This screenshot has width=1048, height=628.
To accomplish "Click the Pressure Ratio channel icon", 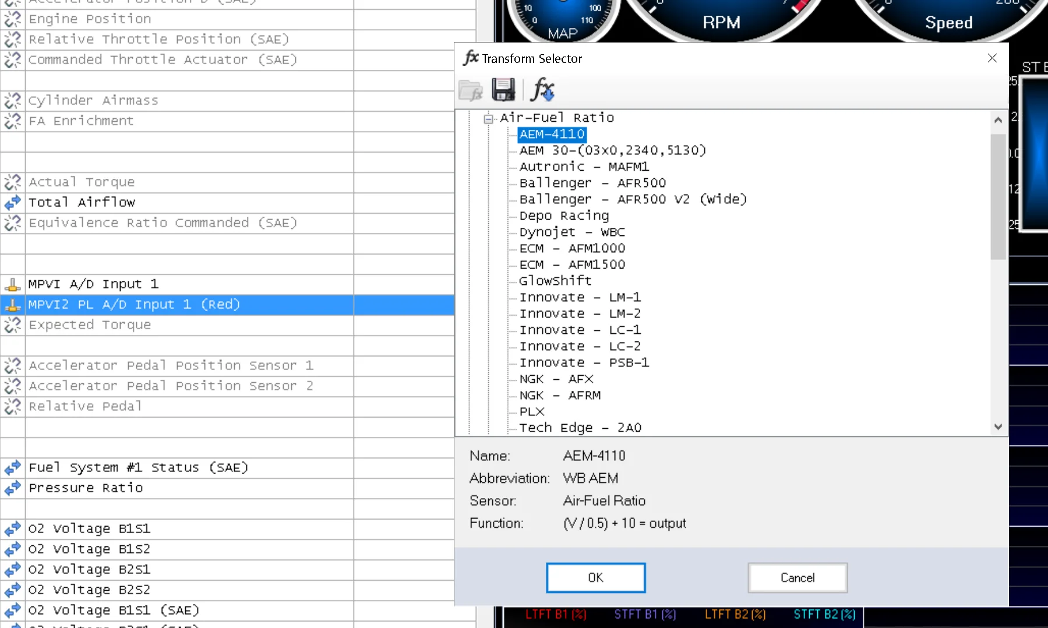I will click(13, 488).
